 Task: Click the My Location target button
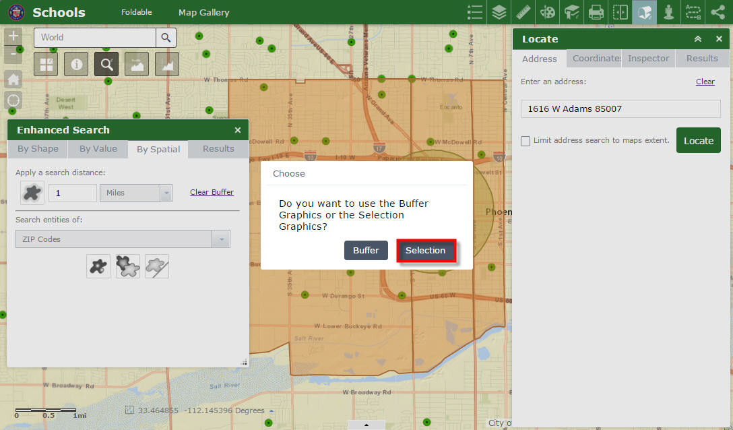13,100
